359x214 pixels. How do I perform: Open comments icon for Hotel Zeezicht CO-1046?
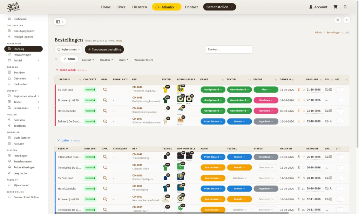click(105, 111)
